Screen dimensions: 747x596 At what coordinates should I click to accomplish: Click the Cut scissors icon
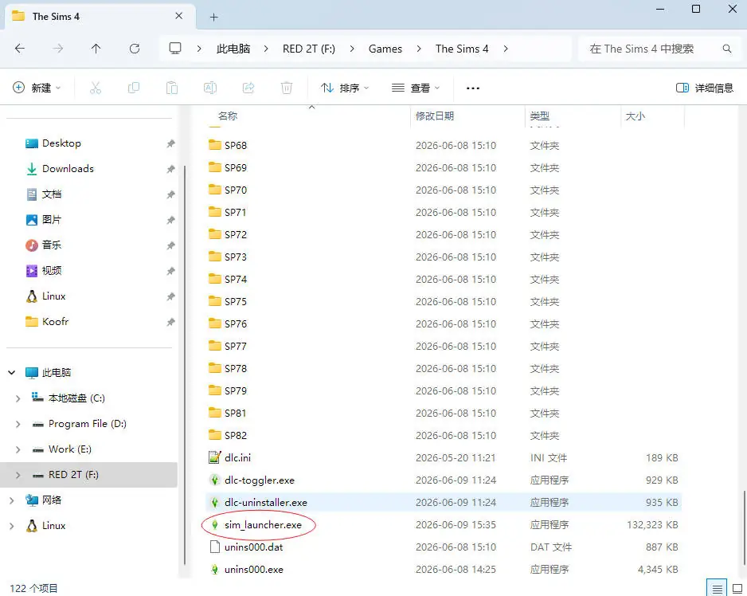coord(96,88)
